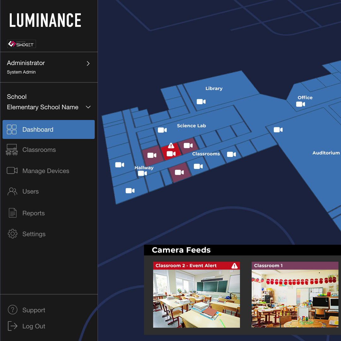Open the Dashboard menu item

[x=49, y=129]
